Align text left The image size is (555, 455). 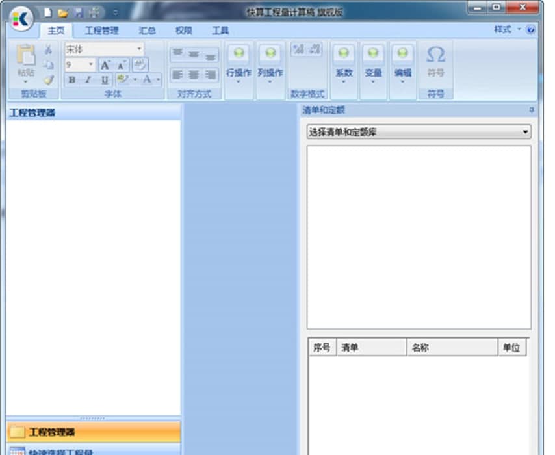pos(177,75)
